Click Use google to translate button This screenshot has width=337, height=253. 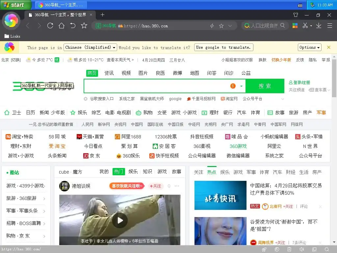click(223, 47)
